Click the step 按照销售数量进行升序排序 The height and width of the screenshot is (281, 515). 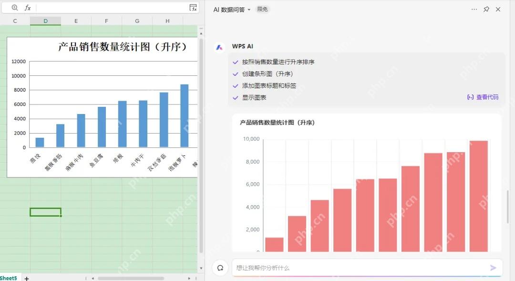278,62
